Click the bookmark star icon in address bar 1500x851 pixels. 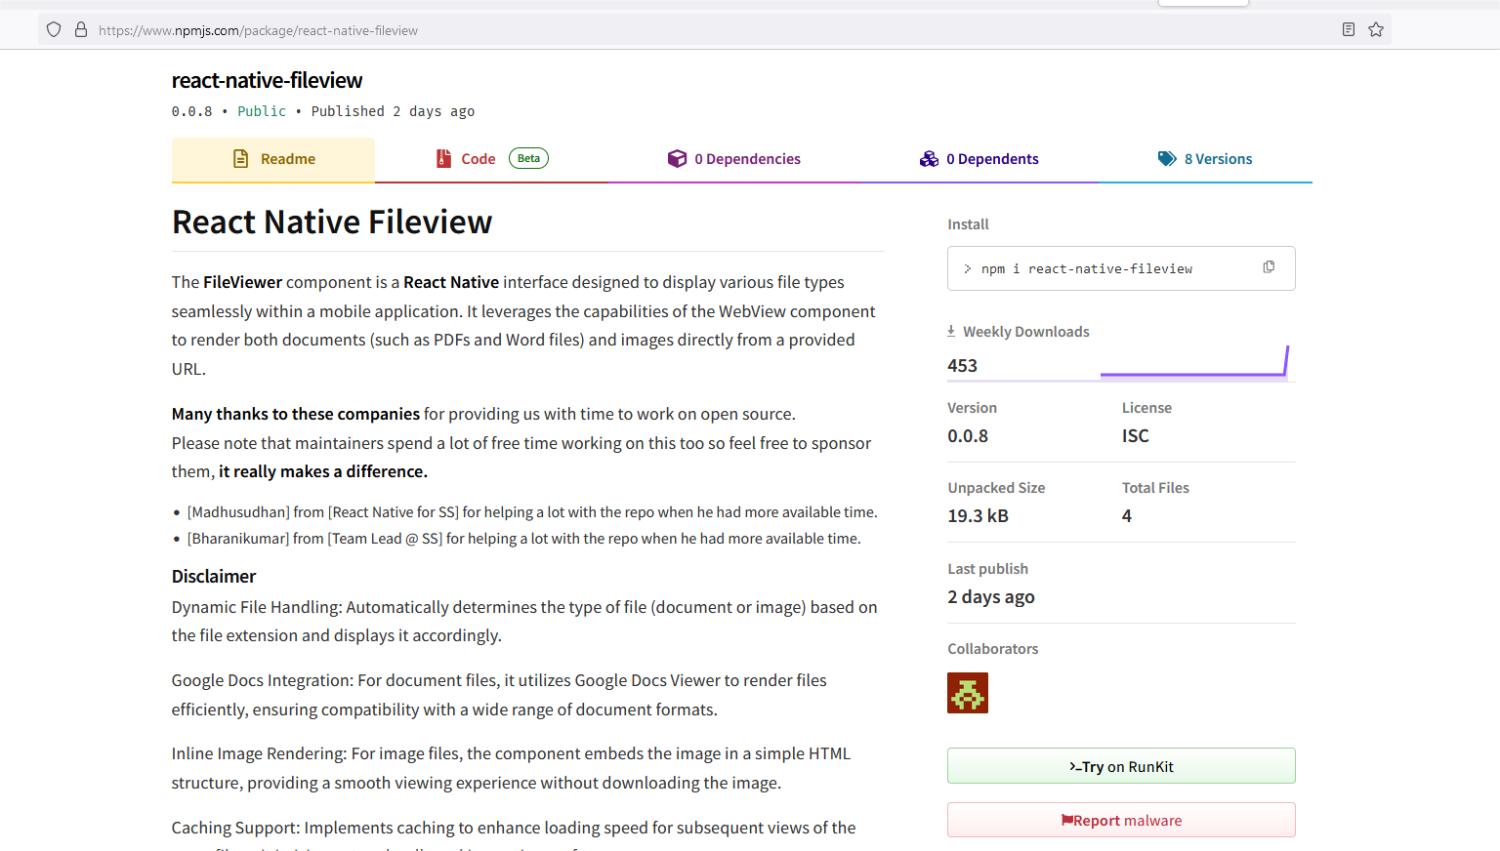pos(1376,30)
